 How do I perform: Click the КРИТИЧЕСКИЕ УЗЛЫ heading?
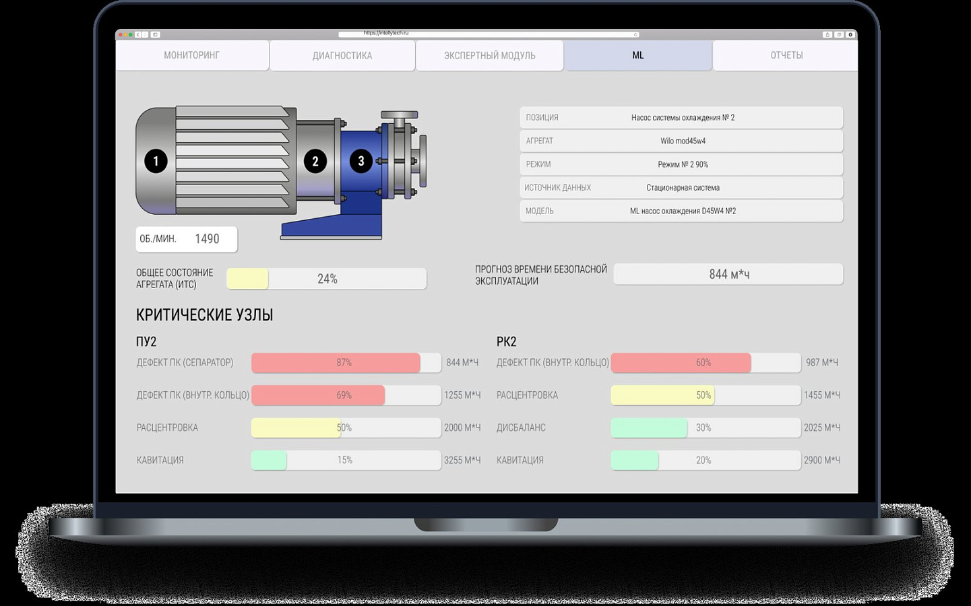[x=204, y=315]
